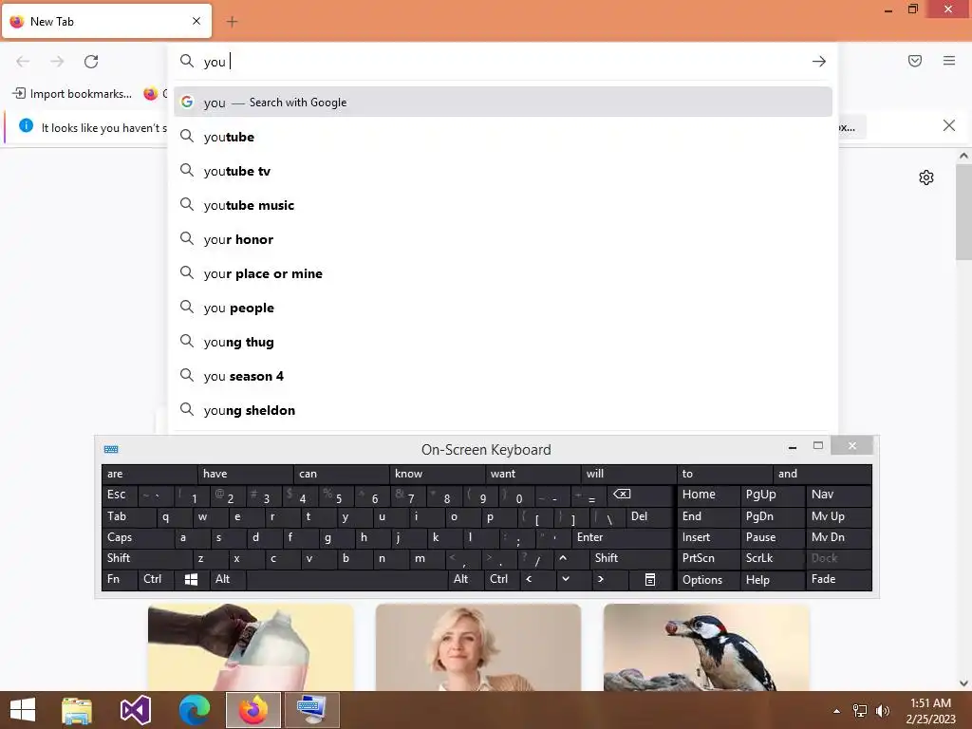Select the 'you season 4' suggestion
The image size is (972, 729).
coord(503,376)
